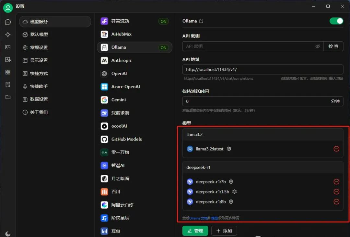Open the files folder sidebar icon
The width and height of the screenshot is (350, 237).
pyautogui.click(x=8, y=97)
